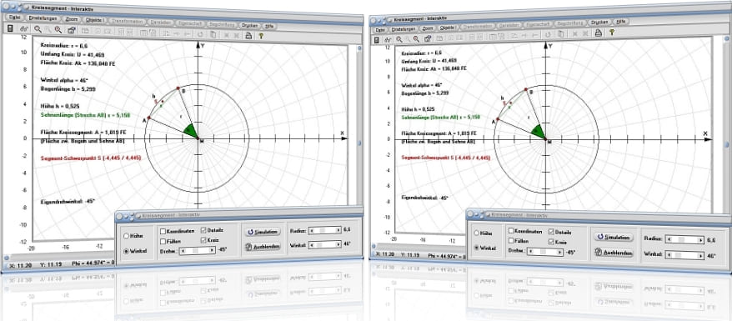Screen dimensions: 732x321
Task: Click the grayed copy pages icon, left toolbar
Action: pyautogui.click(x=213, y=34)
